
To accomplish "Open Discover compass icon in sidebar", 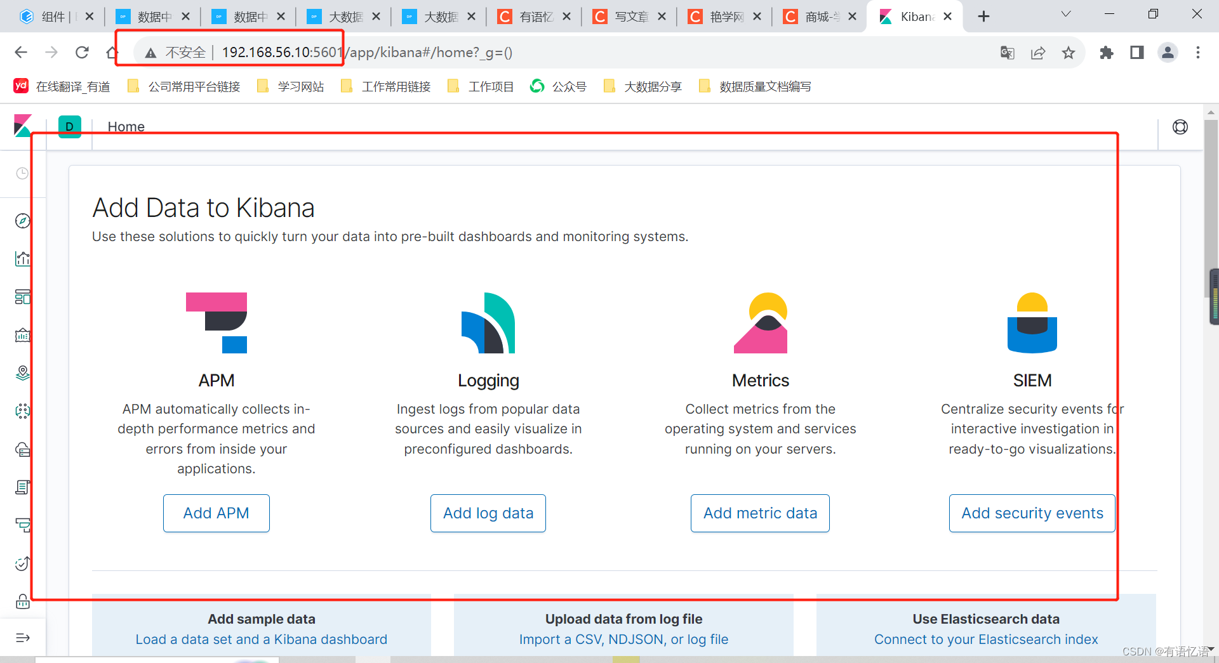I will (x=22, y=221).
